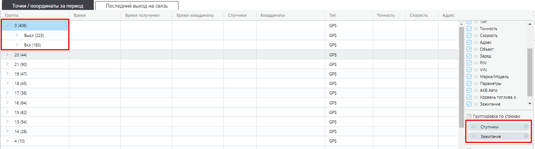Screen dimensions: 535x149
Task: Click the Группировка по строкам icon
Action: click(x=469, y=116)
